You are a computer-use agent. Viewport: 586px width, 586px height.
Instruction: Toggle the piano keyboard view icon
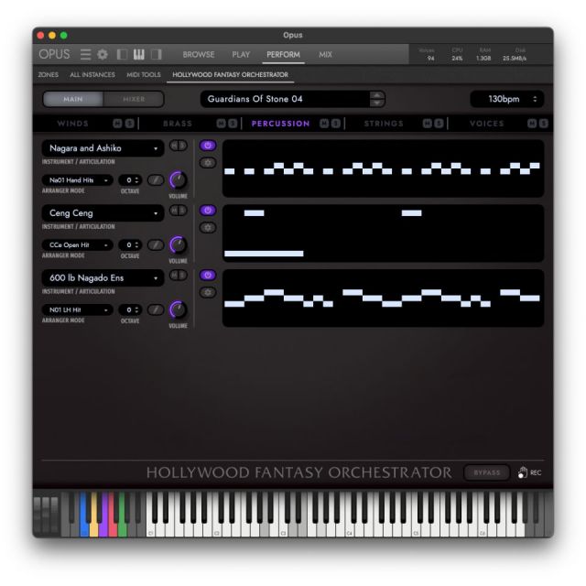pos(138,55)
